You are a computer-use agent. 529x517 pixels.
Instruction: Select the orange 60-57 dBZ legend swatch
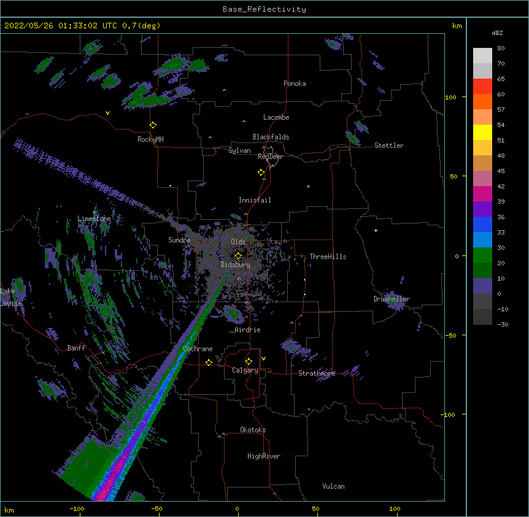pyautogui.click(x=482, y=101)
